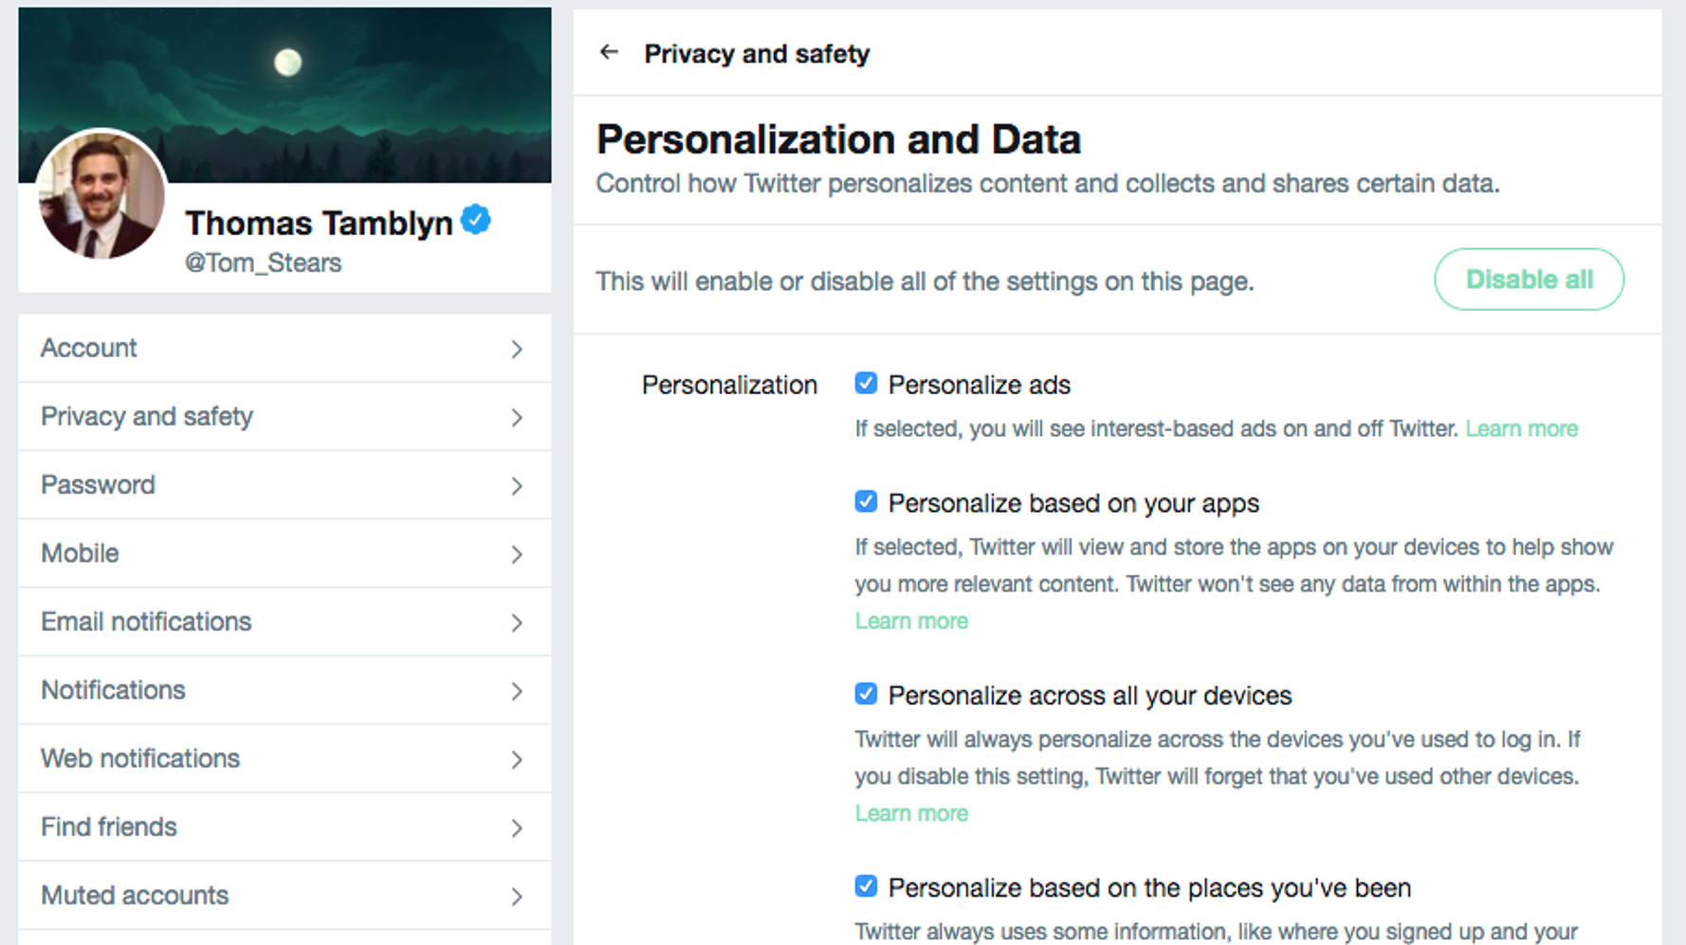Disable Personalize based on the places you've been
The height and width of the screenshot is (945, 1686).
coord(865,885)
